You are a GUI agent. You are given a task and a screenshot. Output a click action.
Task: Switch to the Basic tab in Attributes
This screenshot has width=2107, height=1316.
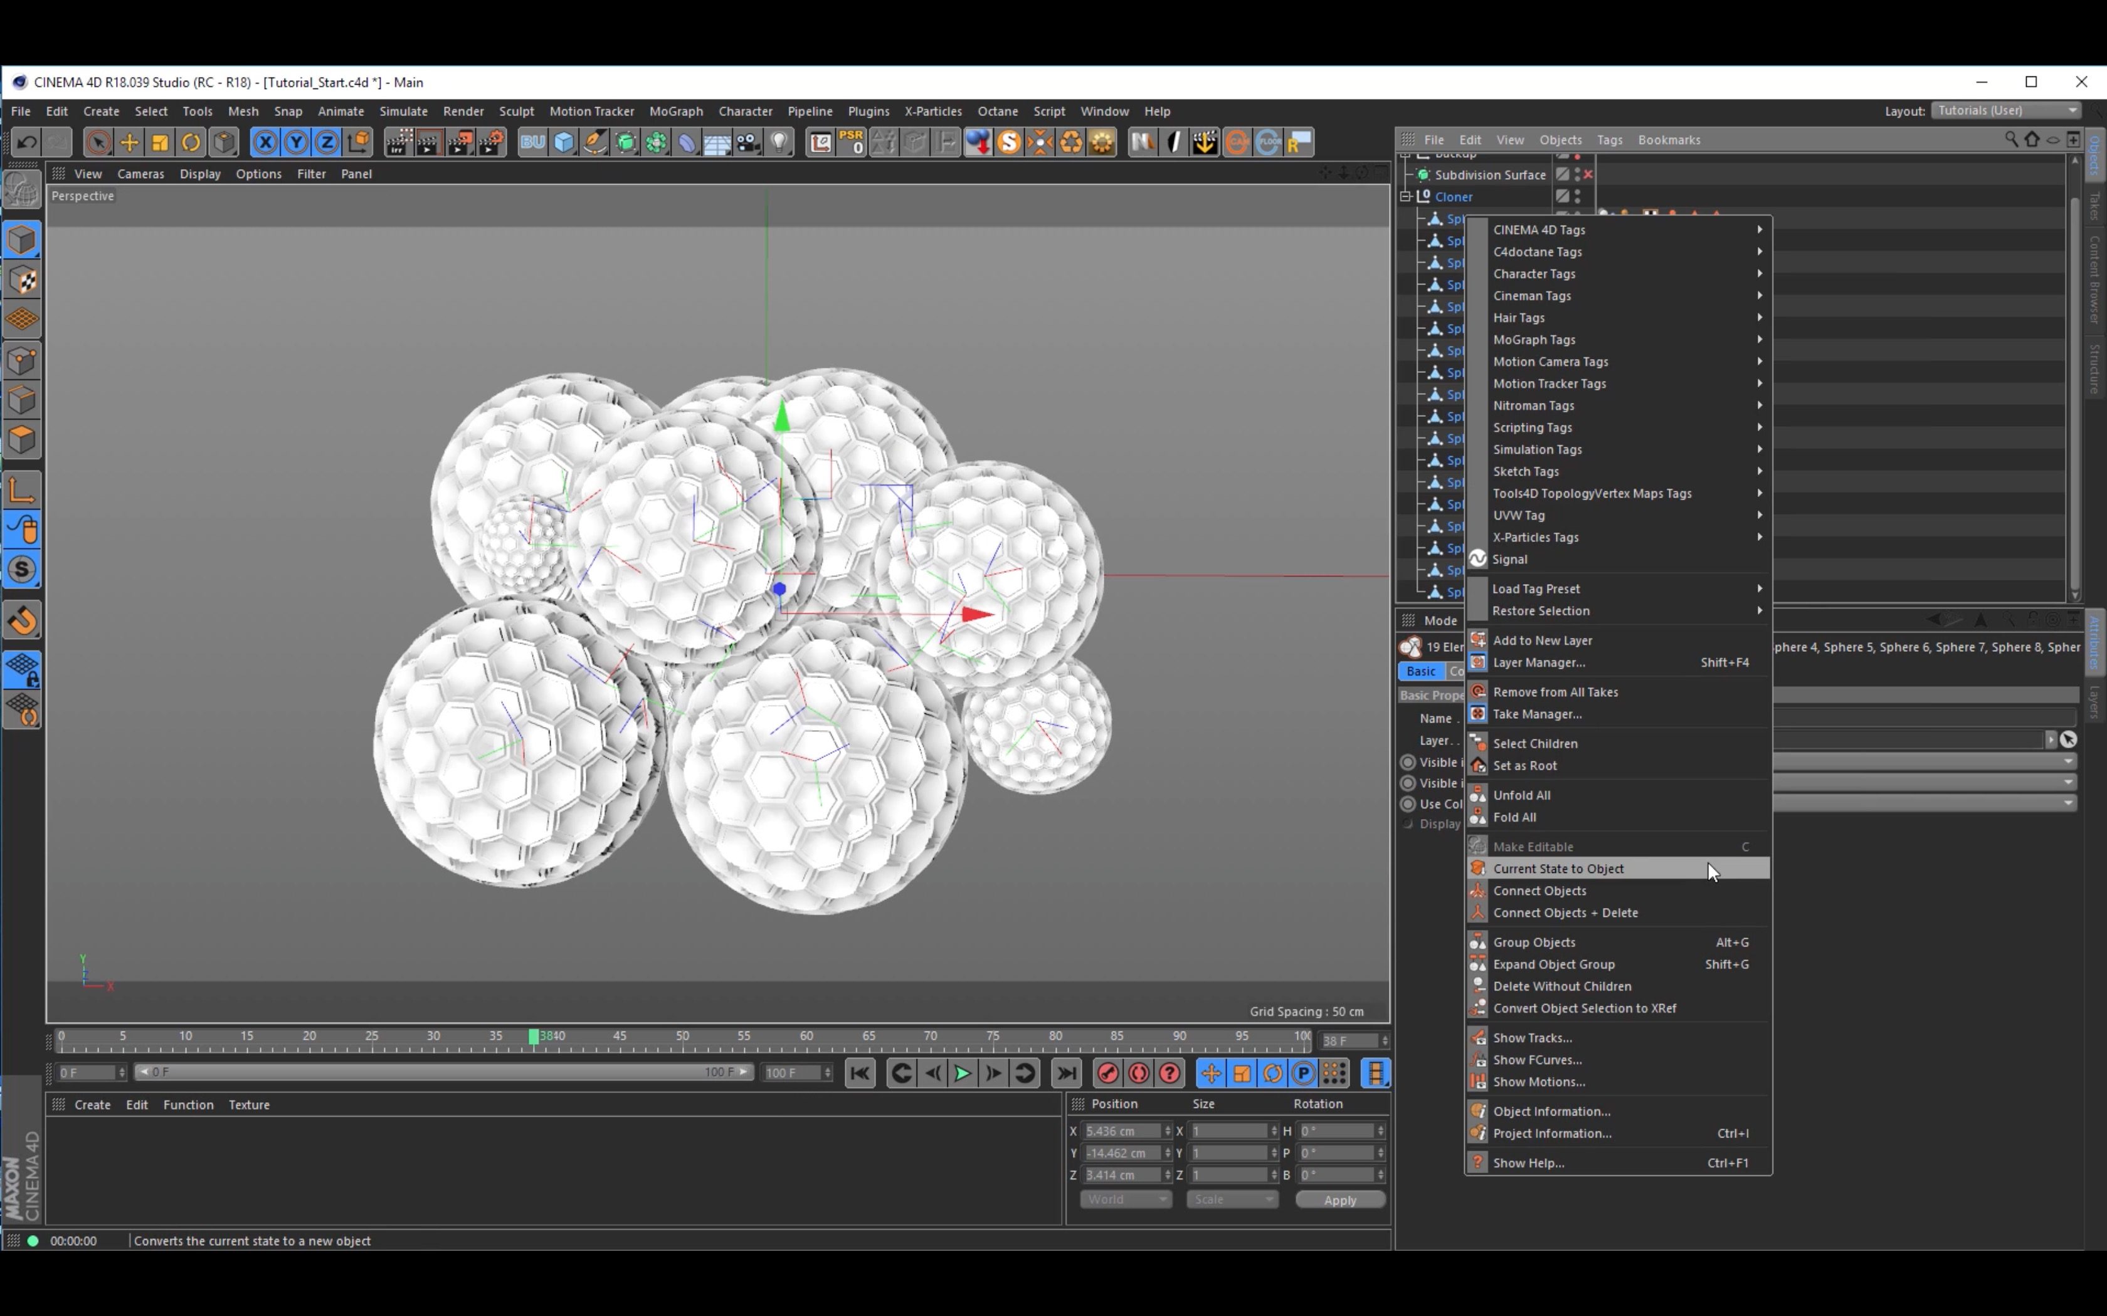click(x=1421, y=671)
